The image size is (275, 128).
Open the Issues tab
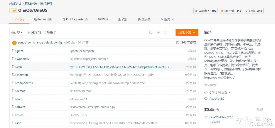click(43, 19)
